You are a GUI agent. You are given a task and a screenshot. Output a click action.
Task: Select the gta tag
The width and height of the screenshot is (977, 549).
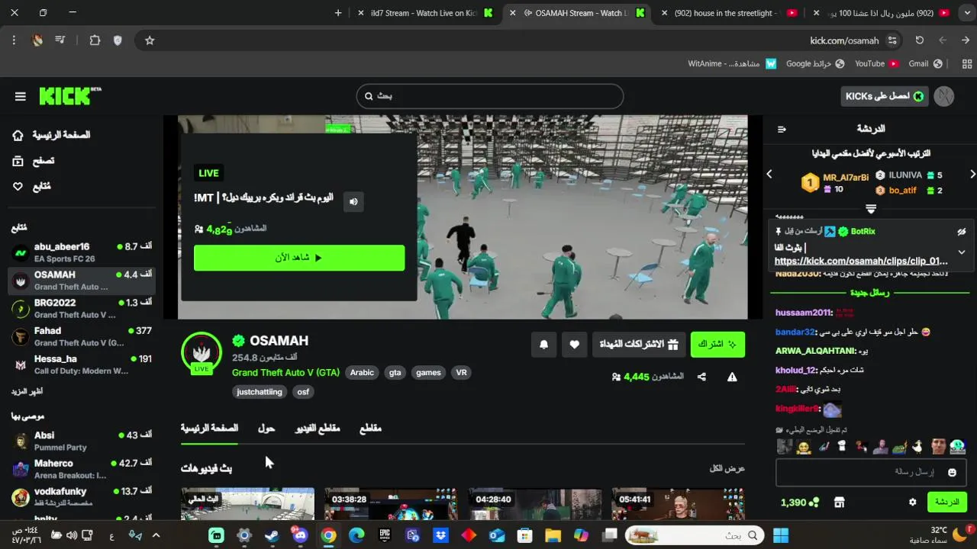point(395,373)
